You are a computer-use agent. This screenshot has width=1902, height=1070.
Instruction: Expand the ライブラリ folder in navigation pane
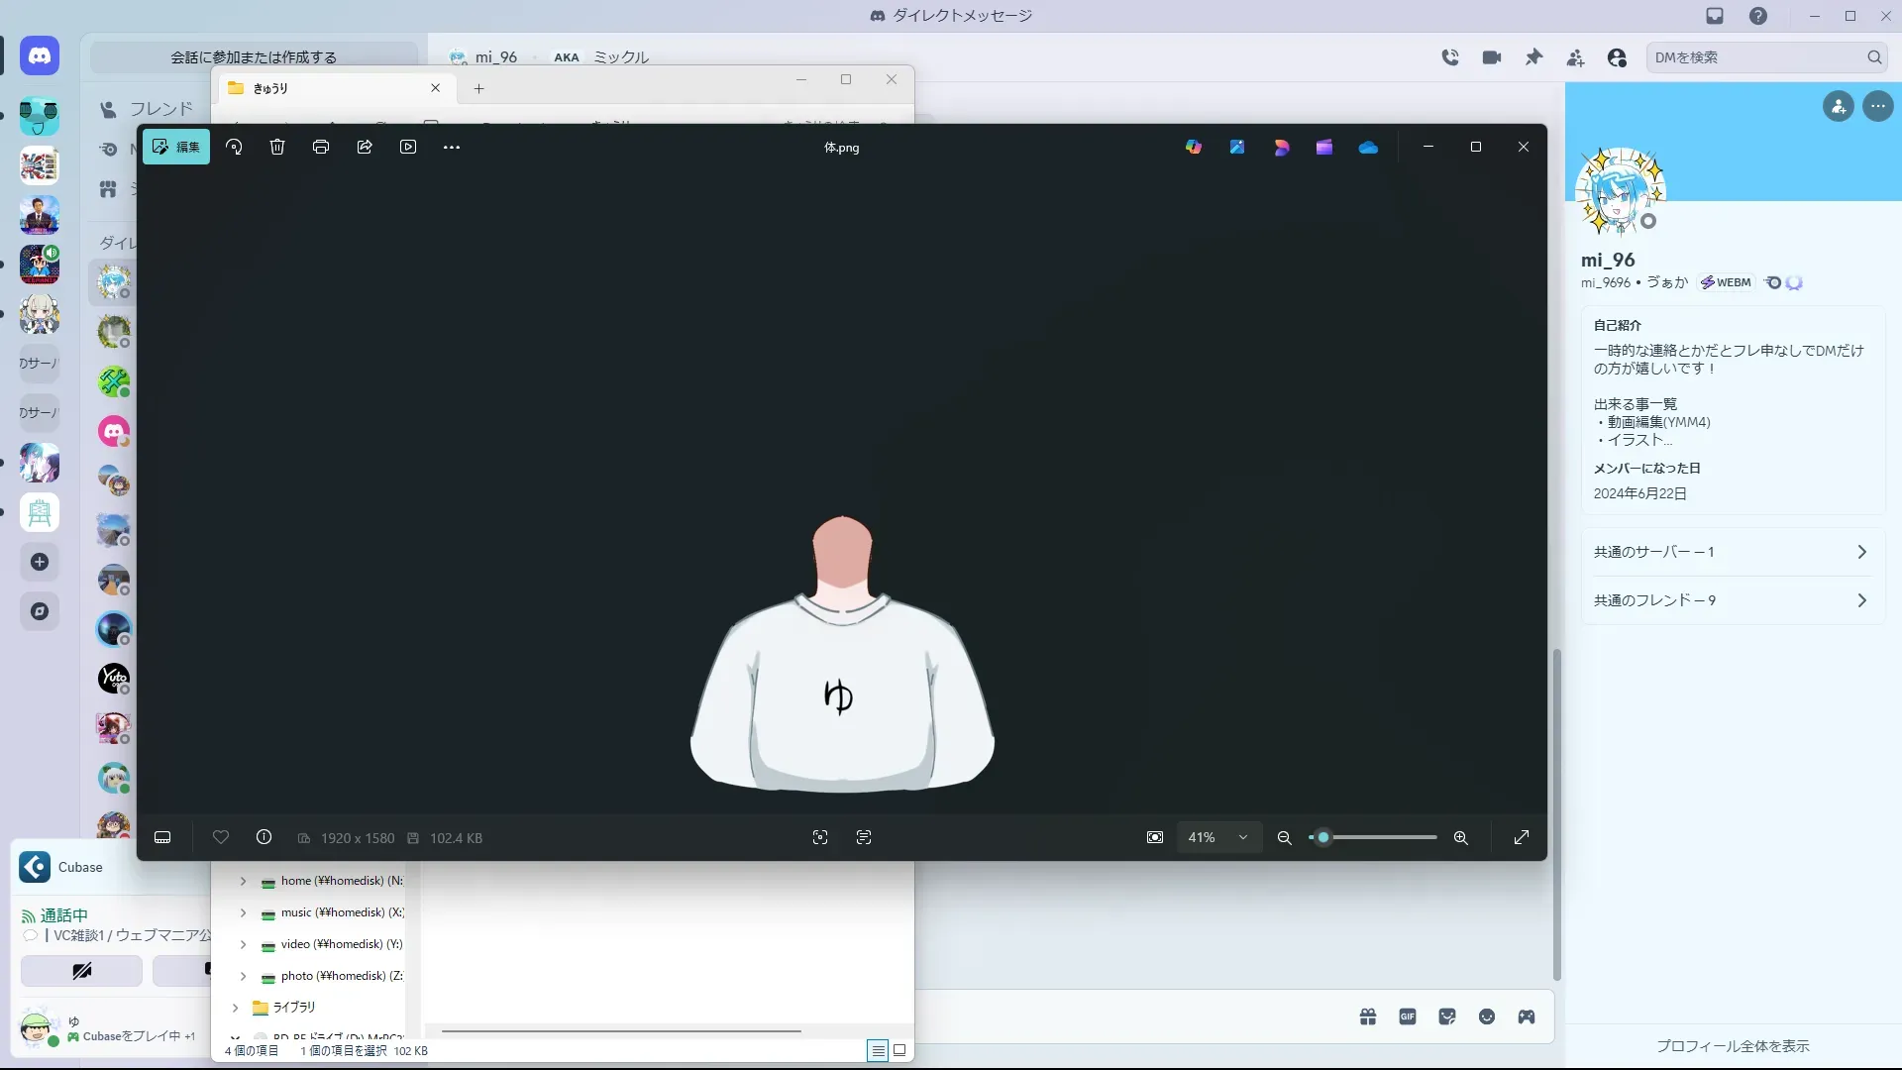coord(235,1008)
